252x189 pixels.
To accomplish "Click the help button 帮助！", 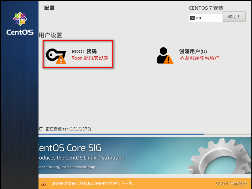I will 234,17.
